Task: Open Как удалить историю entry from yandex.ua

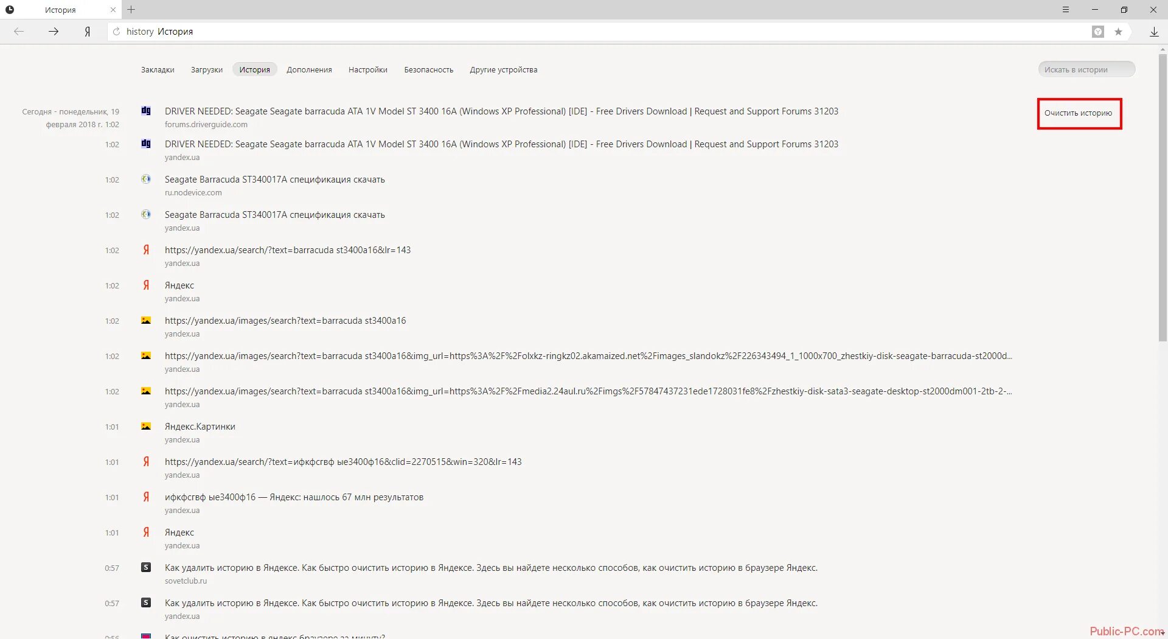Action: click(x=491, y=603)
